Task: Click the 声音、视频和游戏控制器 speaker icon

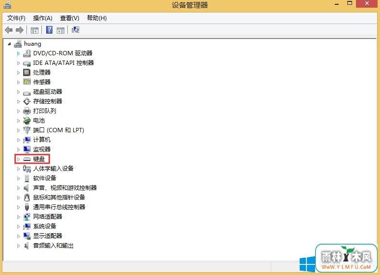Action: 26,188
